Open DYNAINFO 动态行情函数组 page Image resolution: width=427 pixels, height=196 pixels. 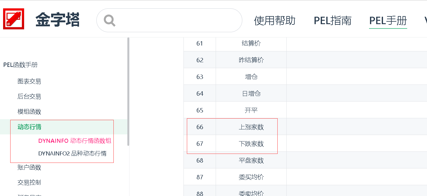tap(75, 141)
